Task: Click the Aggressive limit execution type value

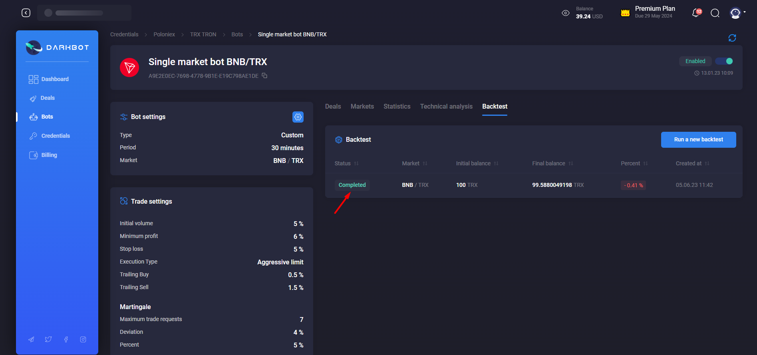Action: (280, 262)
